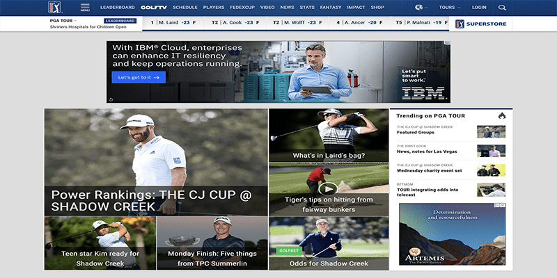Screen dimensions: 557x278
Task: Open GOLFTV in the navigation
Action: [154, 8]
